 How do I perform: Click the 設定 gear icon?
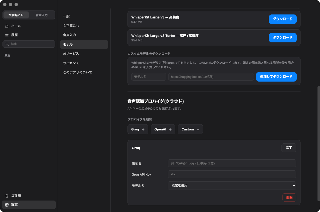tap(7, 205)
